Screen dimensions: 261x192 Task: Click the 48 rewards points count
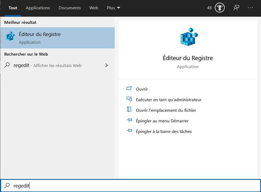(x=209, y=8)
